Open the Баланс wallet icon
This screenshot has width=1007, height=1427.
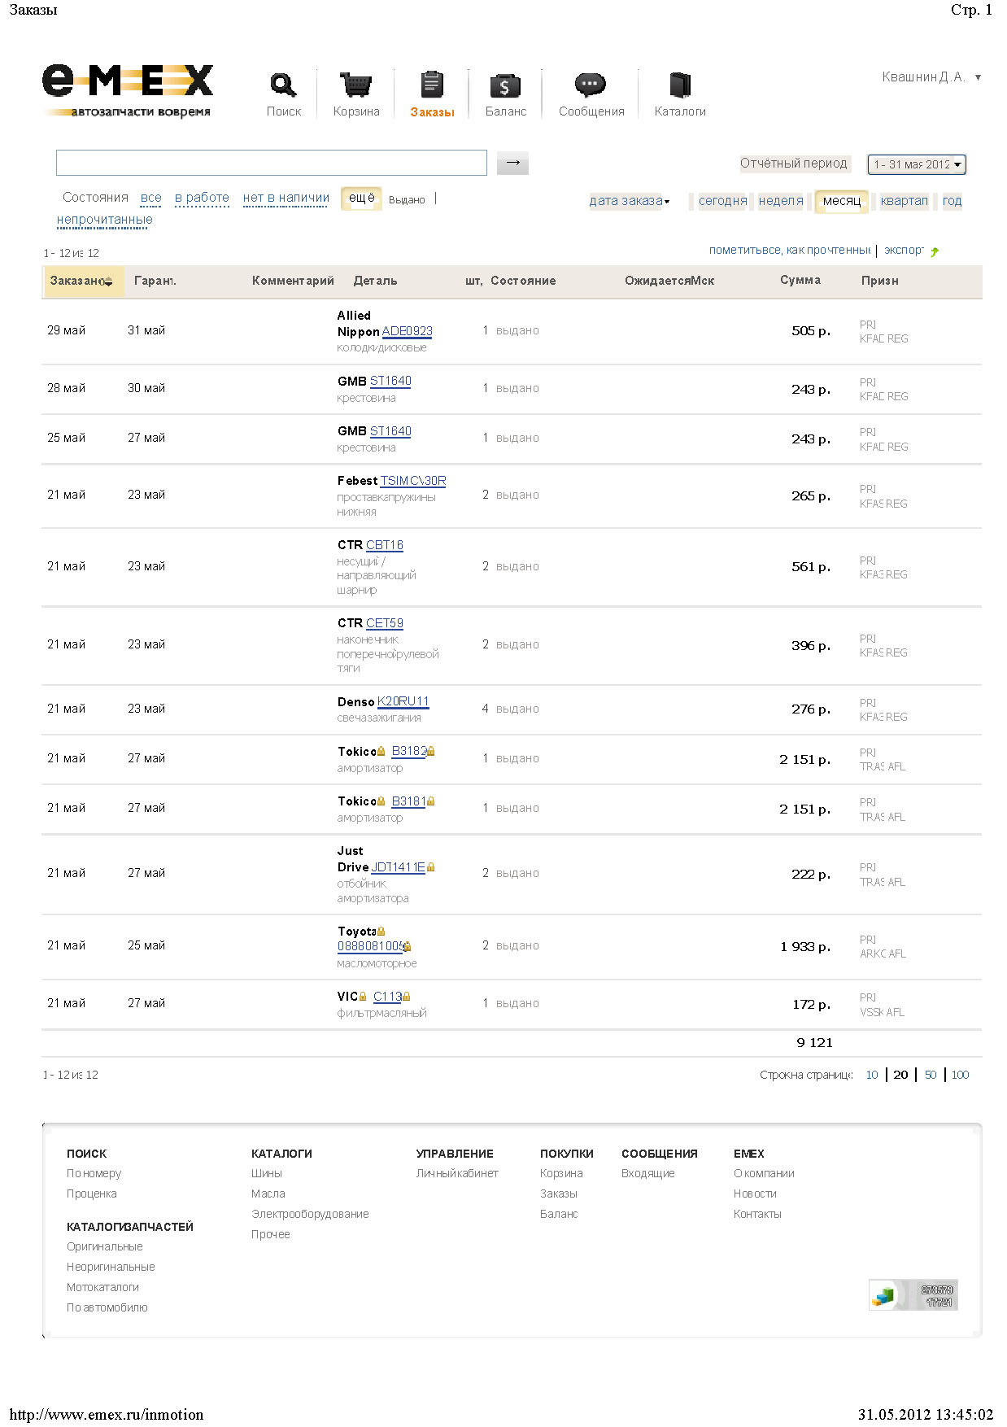pos(505,85)
